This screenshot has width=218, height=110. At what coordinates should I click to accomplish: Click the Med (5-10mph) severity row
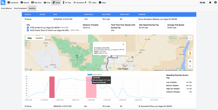(179, 86)
